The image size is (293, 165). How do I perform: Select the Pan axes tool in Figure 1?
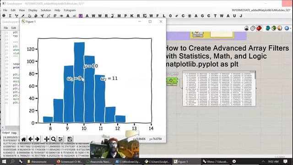click(47, 139)
